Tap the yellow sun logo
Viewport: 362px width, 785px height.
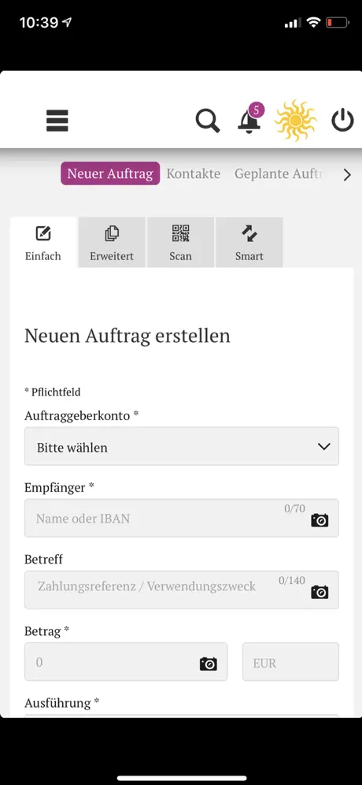pyautogui.click(x=295, y=120)
